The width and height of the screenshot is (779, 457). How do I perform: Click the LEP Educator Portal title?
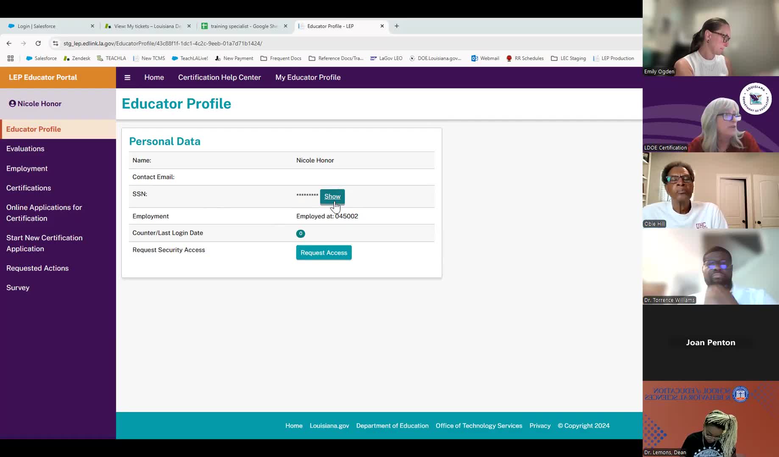tap(43, 77)
